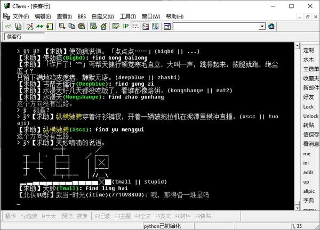
Task: Expand the toolbar address combo box dropdown
Action: [262, 26]
